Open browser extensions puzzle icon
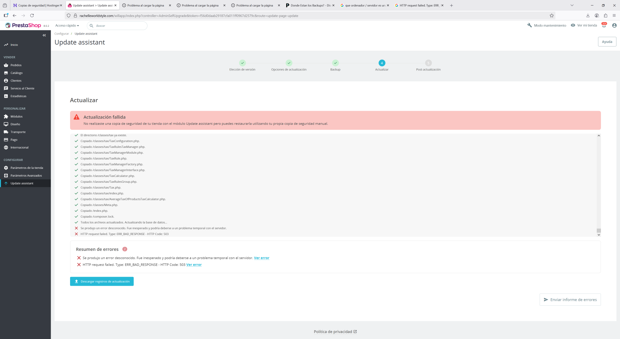The height and width of the screenshot is (339, 620). click(605, 15)
